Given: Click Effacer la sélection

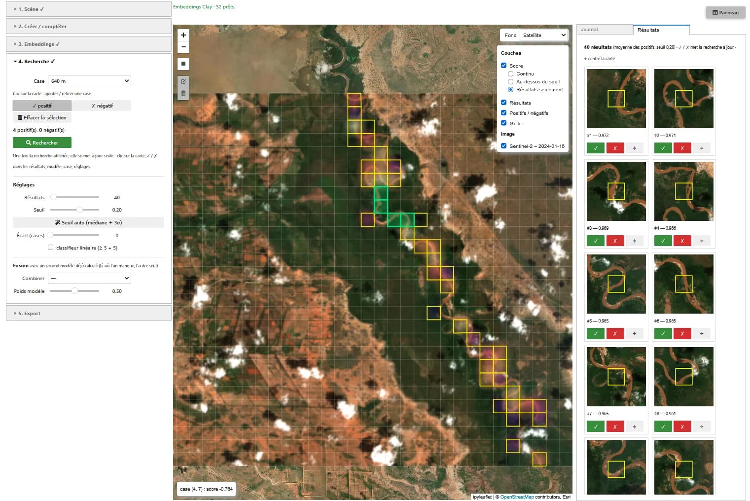Looking at the screenshot, I should [42, 117].
